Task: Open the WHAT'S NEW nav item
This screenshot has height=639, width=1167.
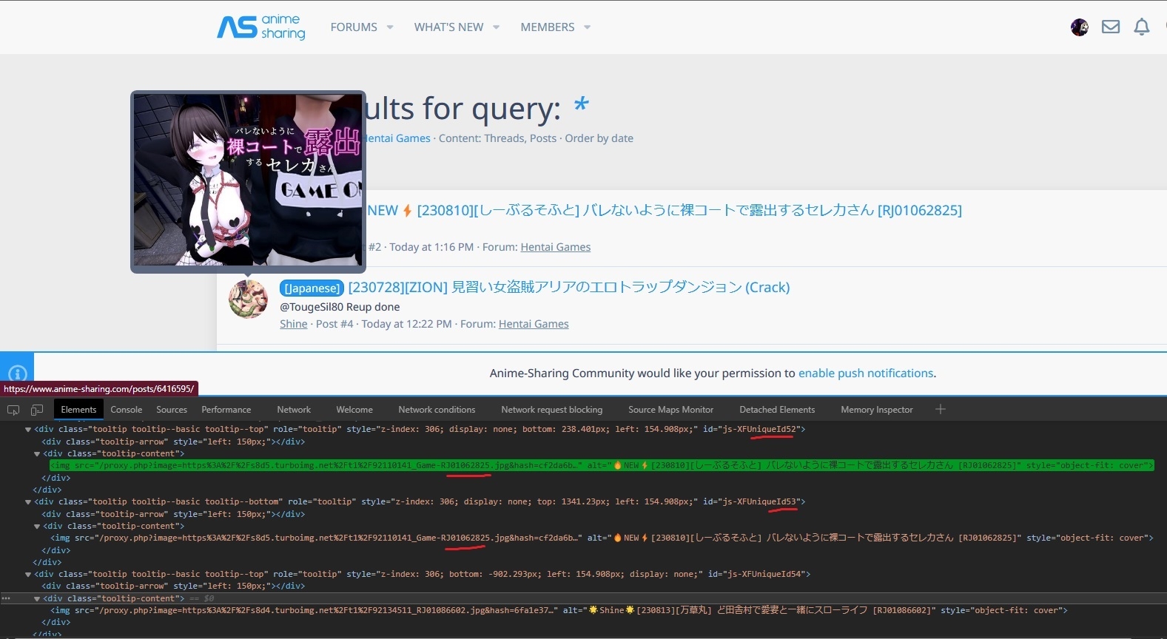Action: tap(448, 27)
